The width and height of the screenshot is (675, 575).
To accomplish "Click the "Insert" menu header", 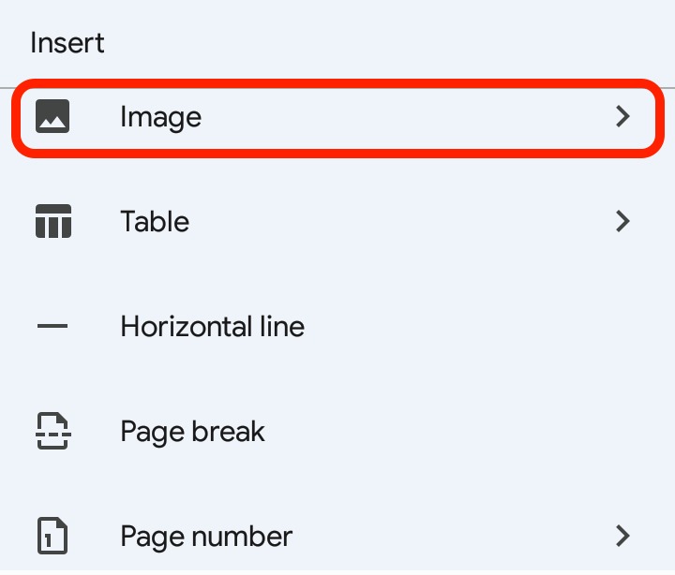I will coord(67,43).
